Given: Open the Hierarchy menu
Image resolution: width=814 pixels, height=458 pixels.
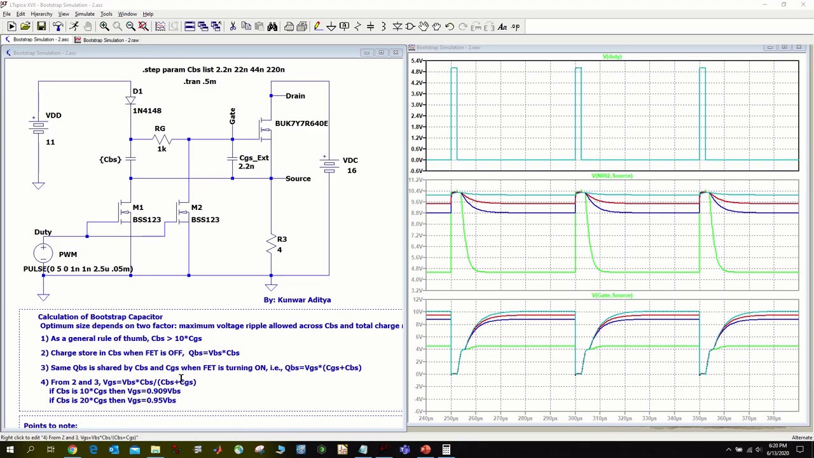Looking at the screenshot, I should (41, 14).
